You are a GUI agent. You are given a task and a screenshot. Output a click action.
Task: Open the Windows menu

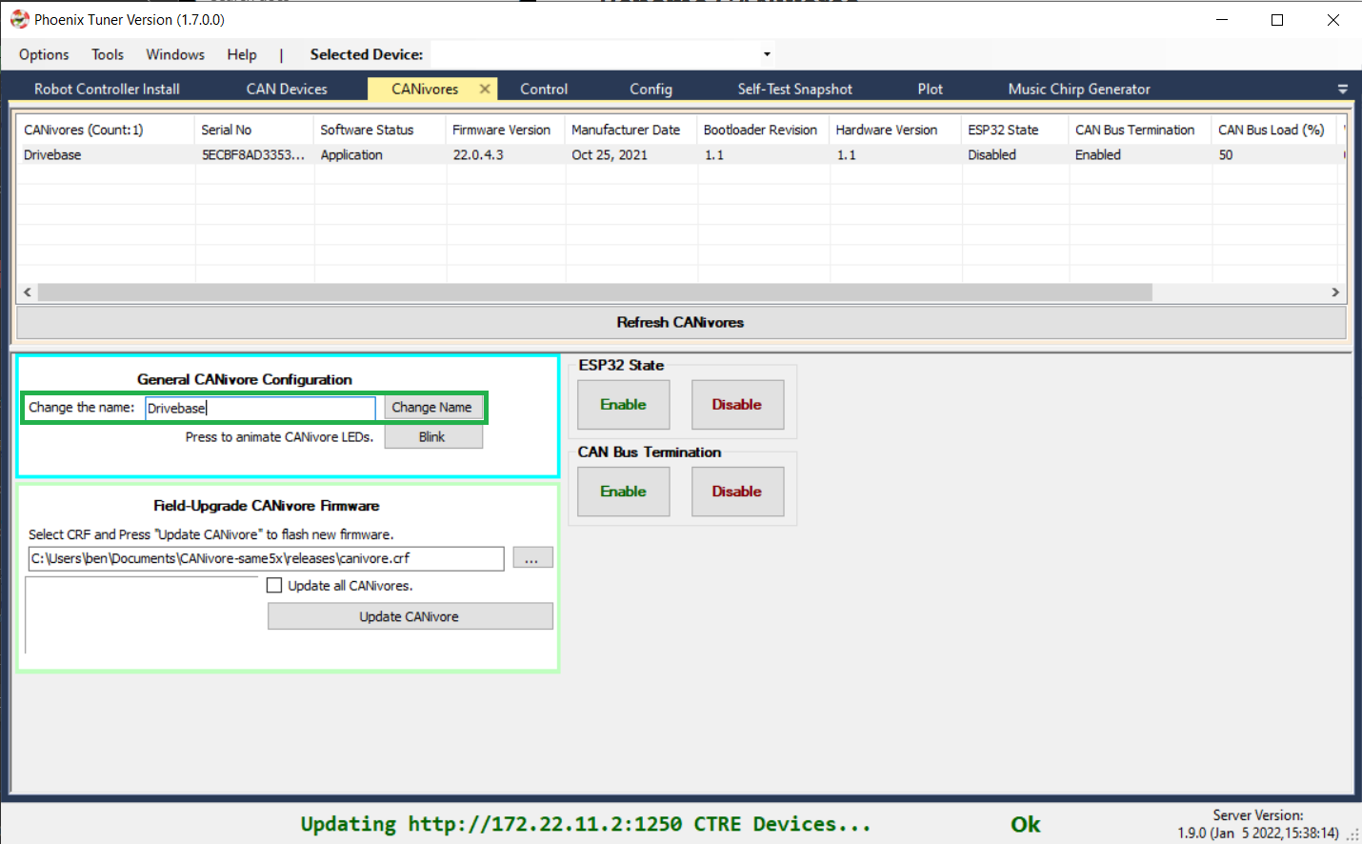[x=175, y=54]
